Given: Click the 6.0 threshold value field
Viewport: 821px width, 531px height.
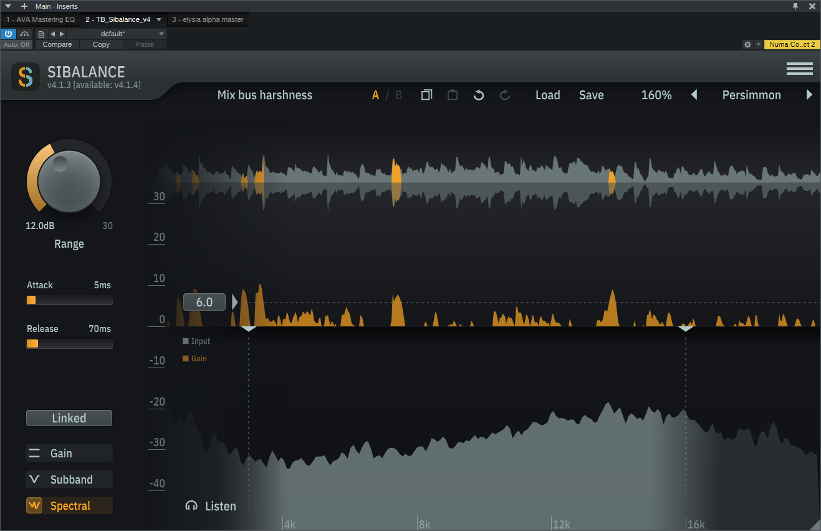Looking at the screenshot, I should coord(204,303).
